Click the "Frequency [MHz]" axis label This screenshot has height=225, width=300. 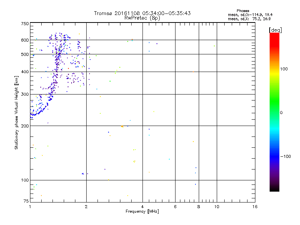tap(142, 211)
